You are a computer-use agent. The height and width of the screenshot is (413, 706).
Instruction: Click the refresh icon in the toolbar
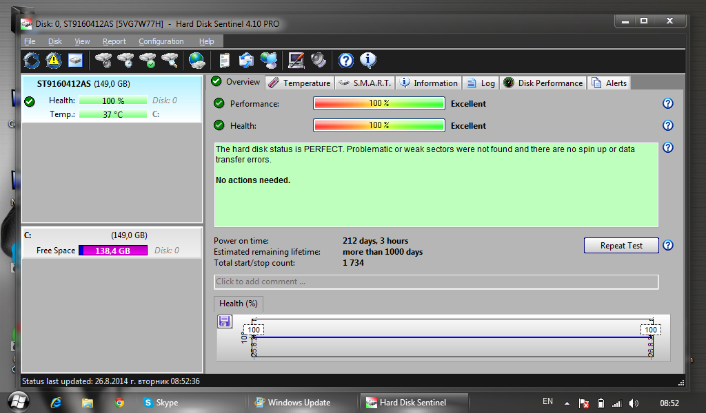click(32, 60)
